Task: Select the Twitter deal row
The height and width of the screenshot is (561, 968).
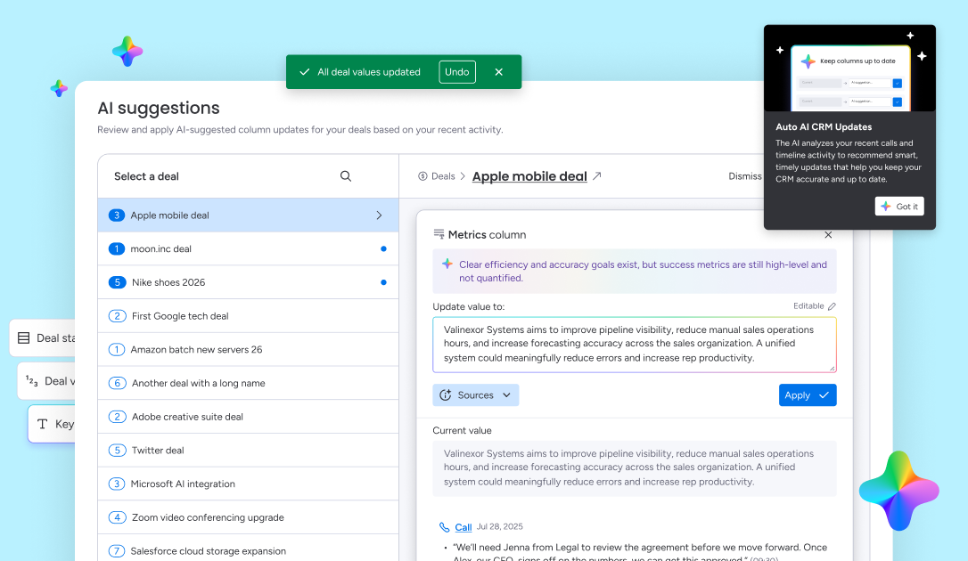Action: (x=248, y=451)
